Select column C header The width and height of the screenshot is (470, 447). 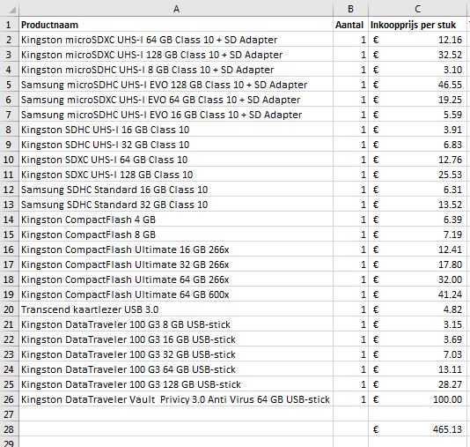pyautogui.click(x=417, y=9)
